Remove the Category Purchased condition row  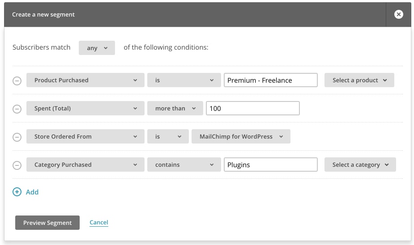tap(17, 165)
